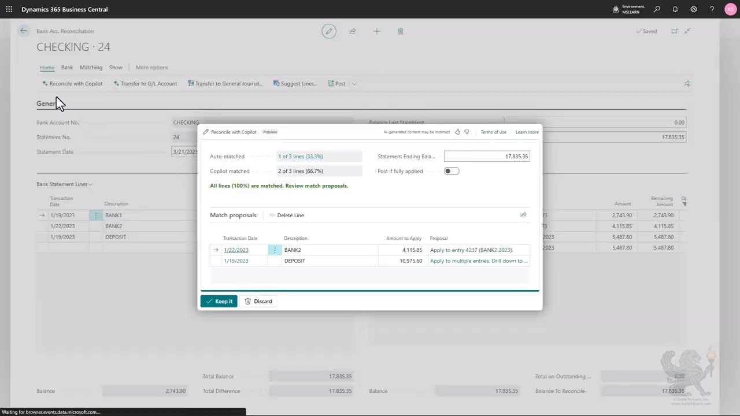Open the settings gear
The width and height of the screenshot is (740, 416).
[694, 9]
